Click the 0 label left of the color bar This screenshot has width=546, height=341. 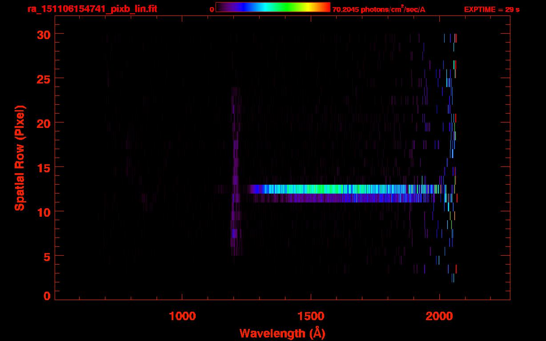click(x=212, y=9)
